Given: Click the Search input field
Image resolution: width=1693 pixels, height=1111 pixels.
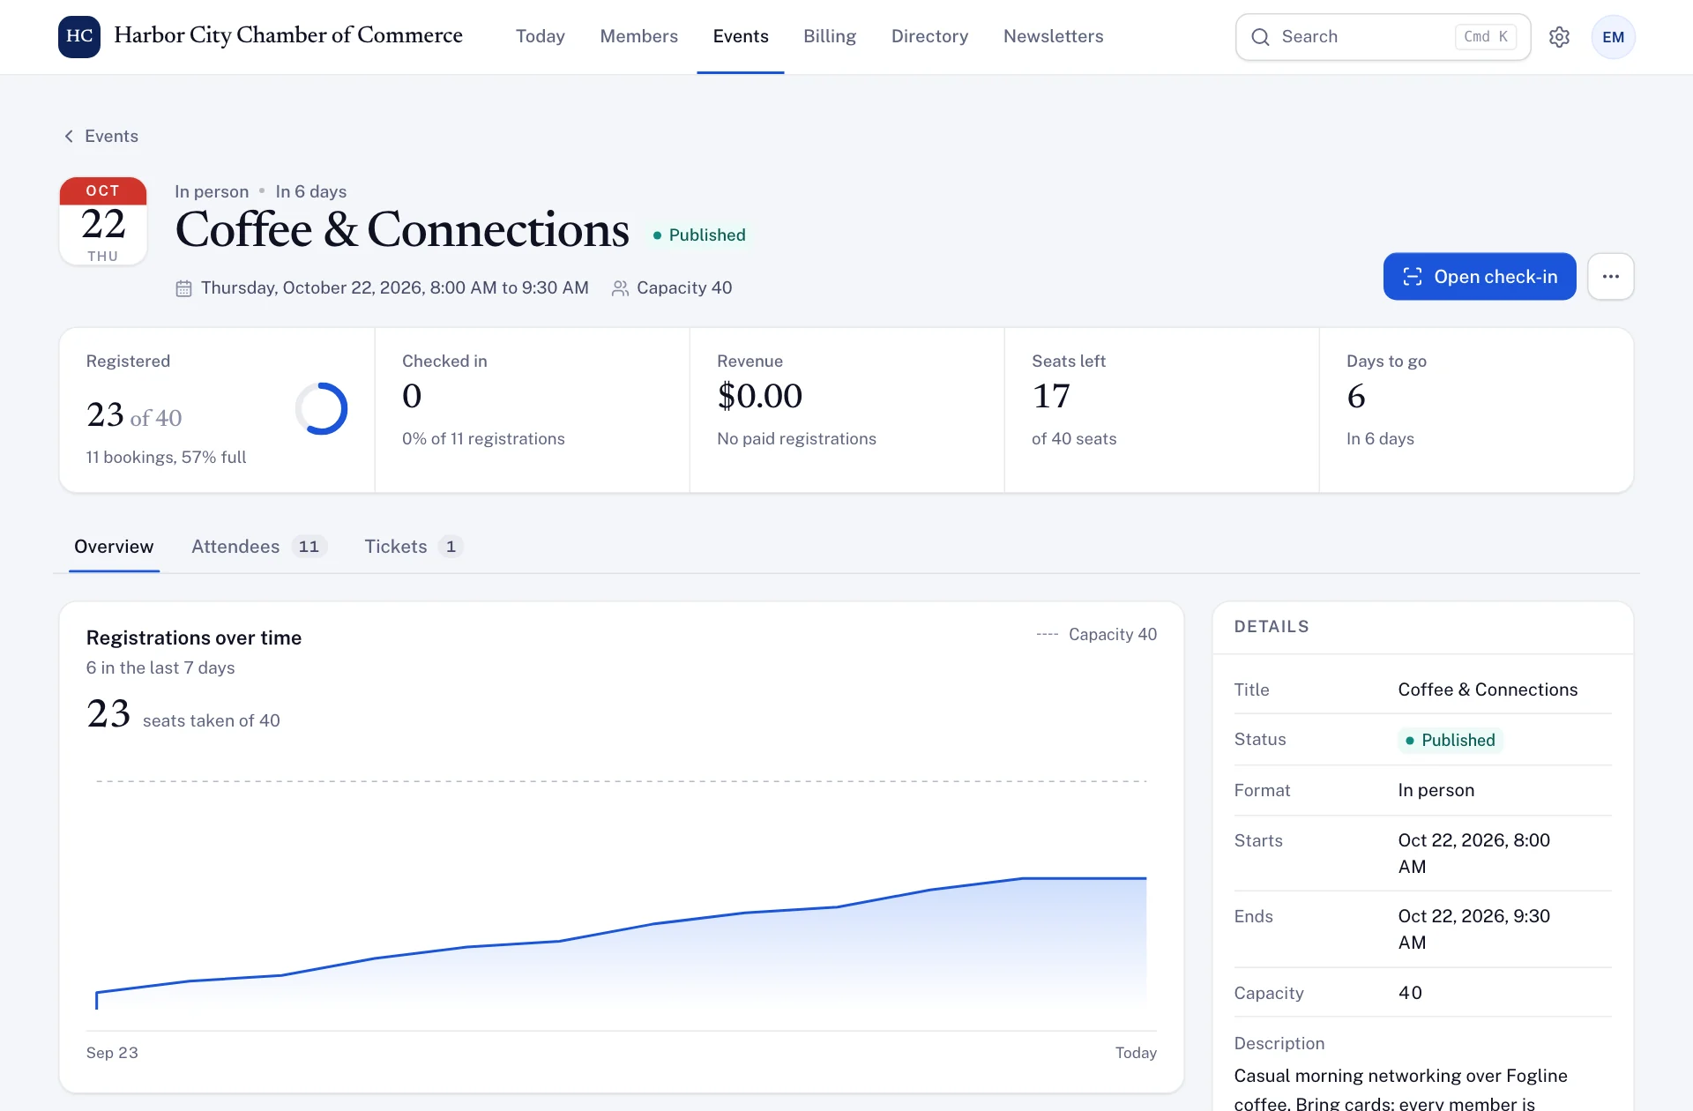Looking at the screenshot, I should (1383, 37).
